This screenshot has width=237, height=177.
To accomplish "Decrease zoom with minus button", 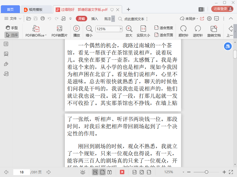I will (189, 172).
